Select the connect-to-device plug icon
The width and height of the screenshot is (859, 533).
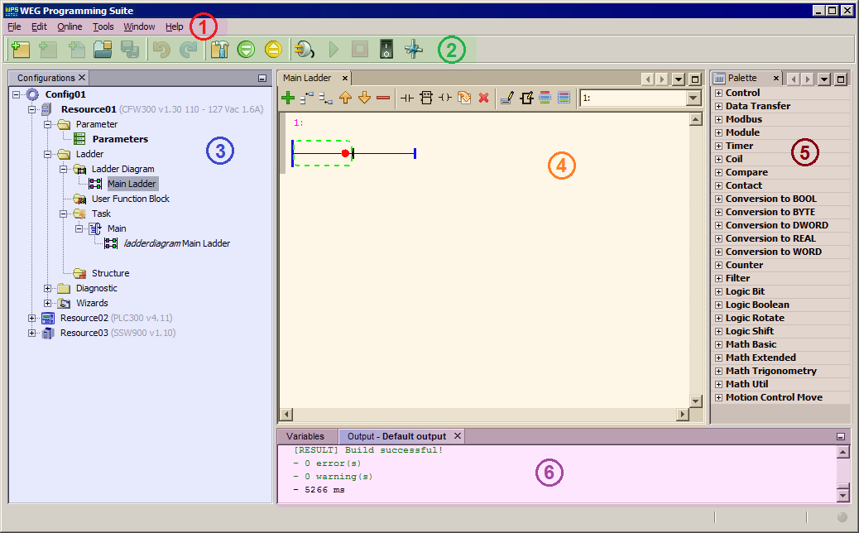(303, 49)
